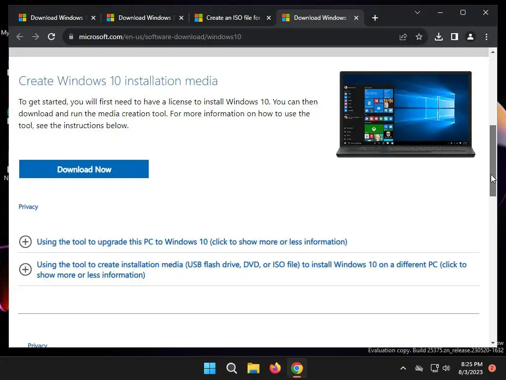Toggle the Chrome side panel icon
Viewport: 506px width, 380px height.
pyautogui.click(x=455, y=37)
